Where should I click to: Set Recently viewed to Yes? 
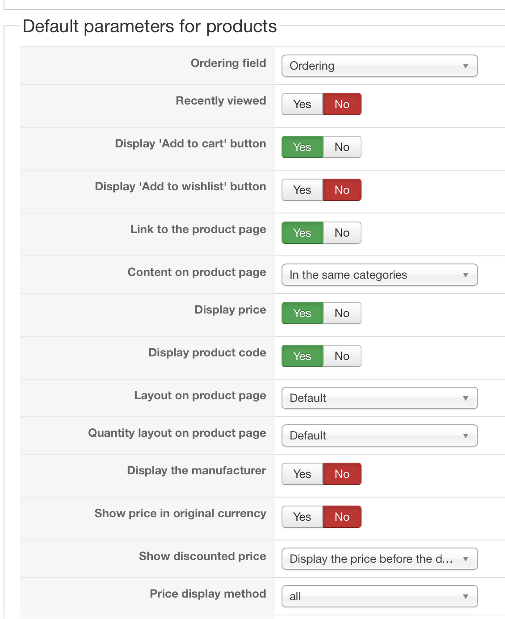[x=302, y=104]
